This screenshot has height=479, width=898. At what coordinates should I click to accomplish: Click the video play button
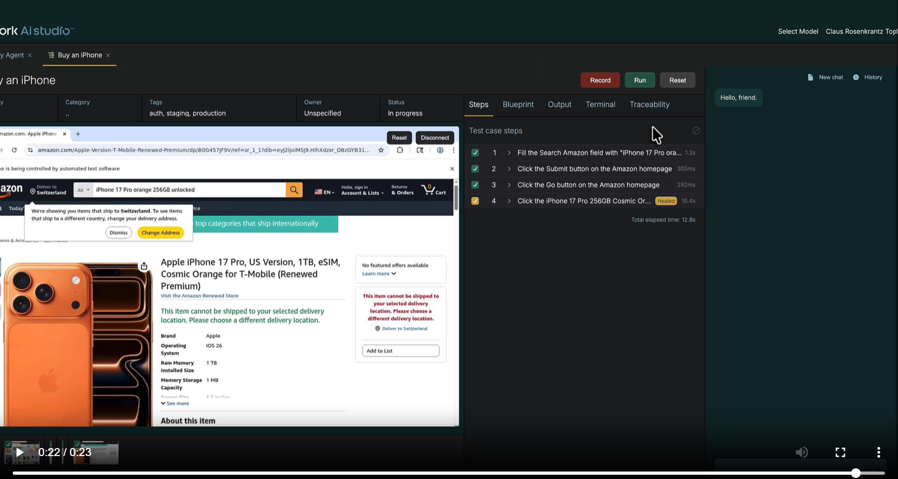coord(19,452)
